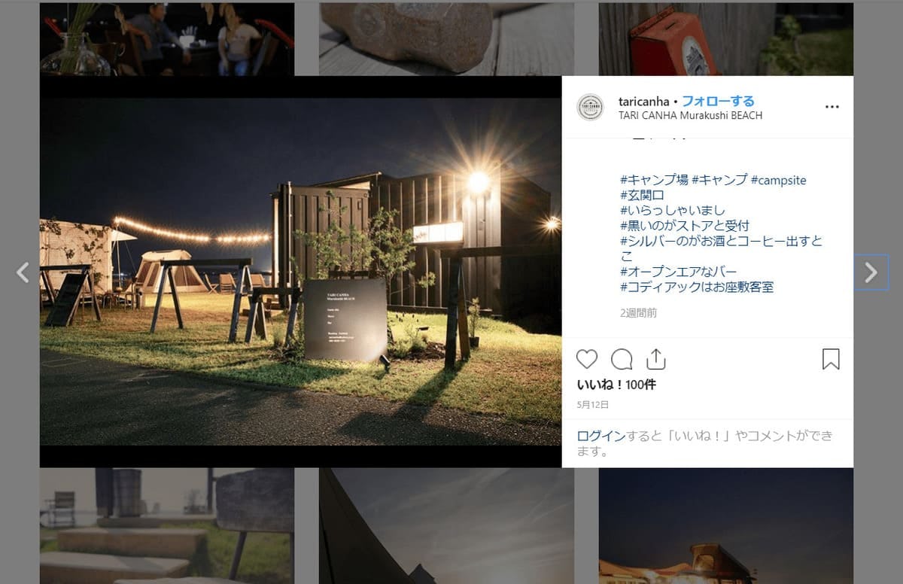Go to the previous post arrow

pyautogui.click(x=23, y=272)
